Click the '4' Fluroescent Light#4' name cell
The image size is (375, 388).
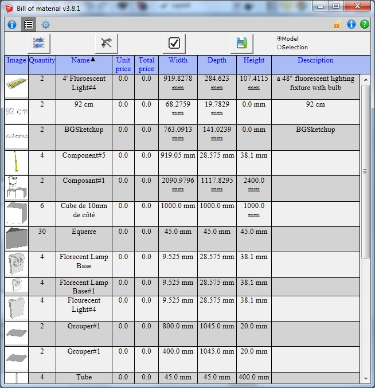tap(84, 87)
